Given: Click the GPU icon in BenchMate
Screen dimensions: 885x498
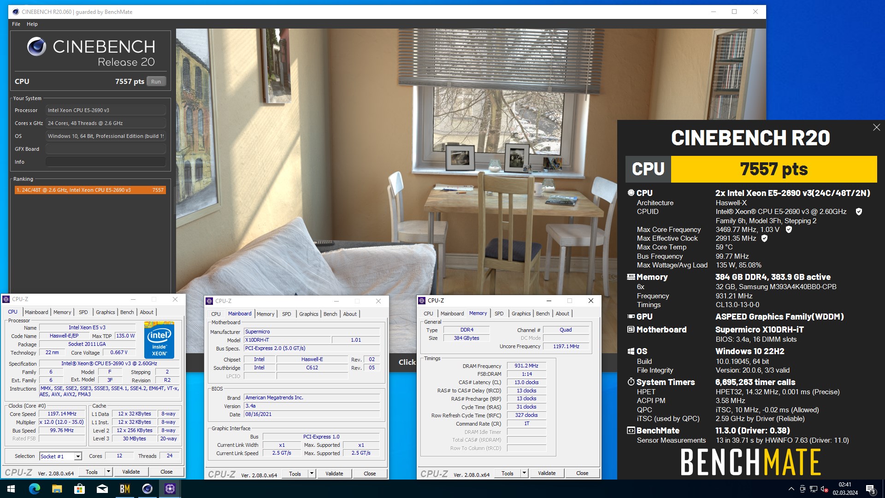Looking at the screenshot, I should pos(631,316).
